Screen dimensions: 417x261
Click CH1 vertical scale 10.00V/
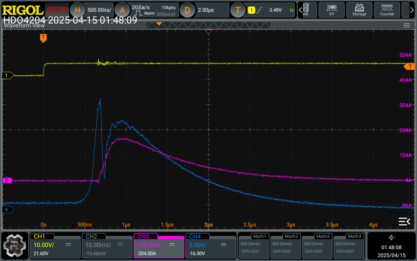(x=44, y=245)
